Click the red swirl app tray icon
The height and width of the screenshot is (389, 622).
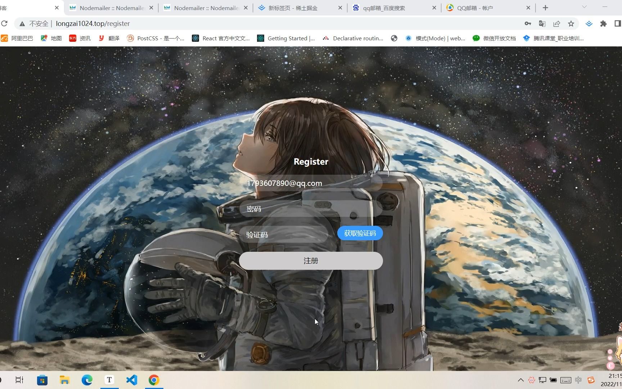click(532, 380)
